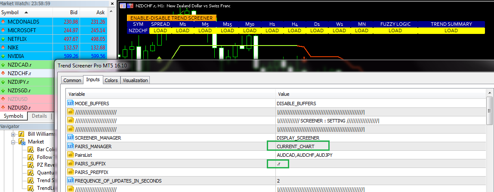Click the ab icon of PAIRS_PREFFIX row

pos(71,172)
